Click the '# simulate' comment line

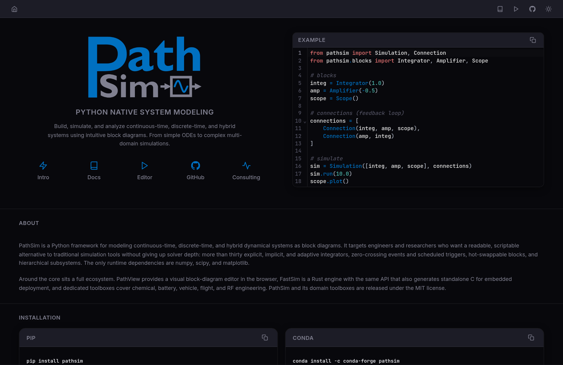[326, 159]
